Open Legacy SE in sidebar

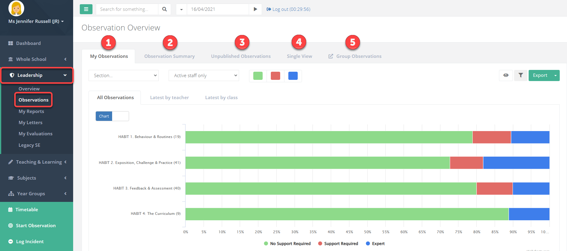pyautogui.click(x=29, y=145)
